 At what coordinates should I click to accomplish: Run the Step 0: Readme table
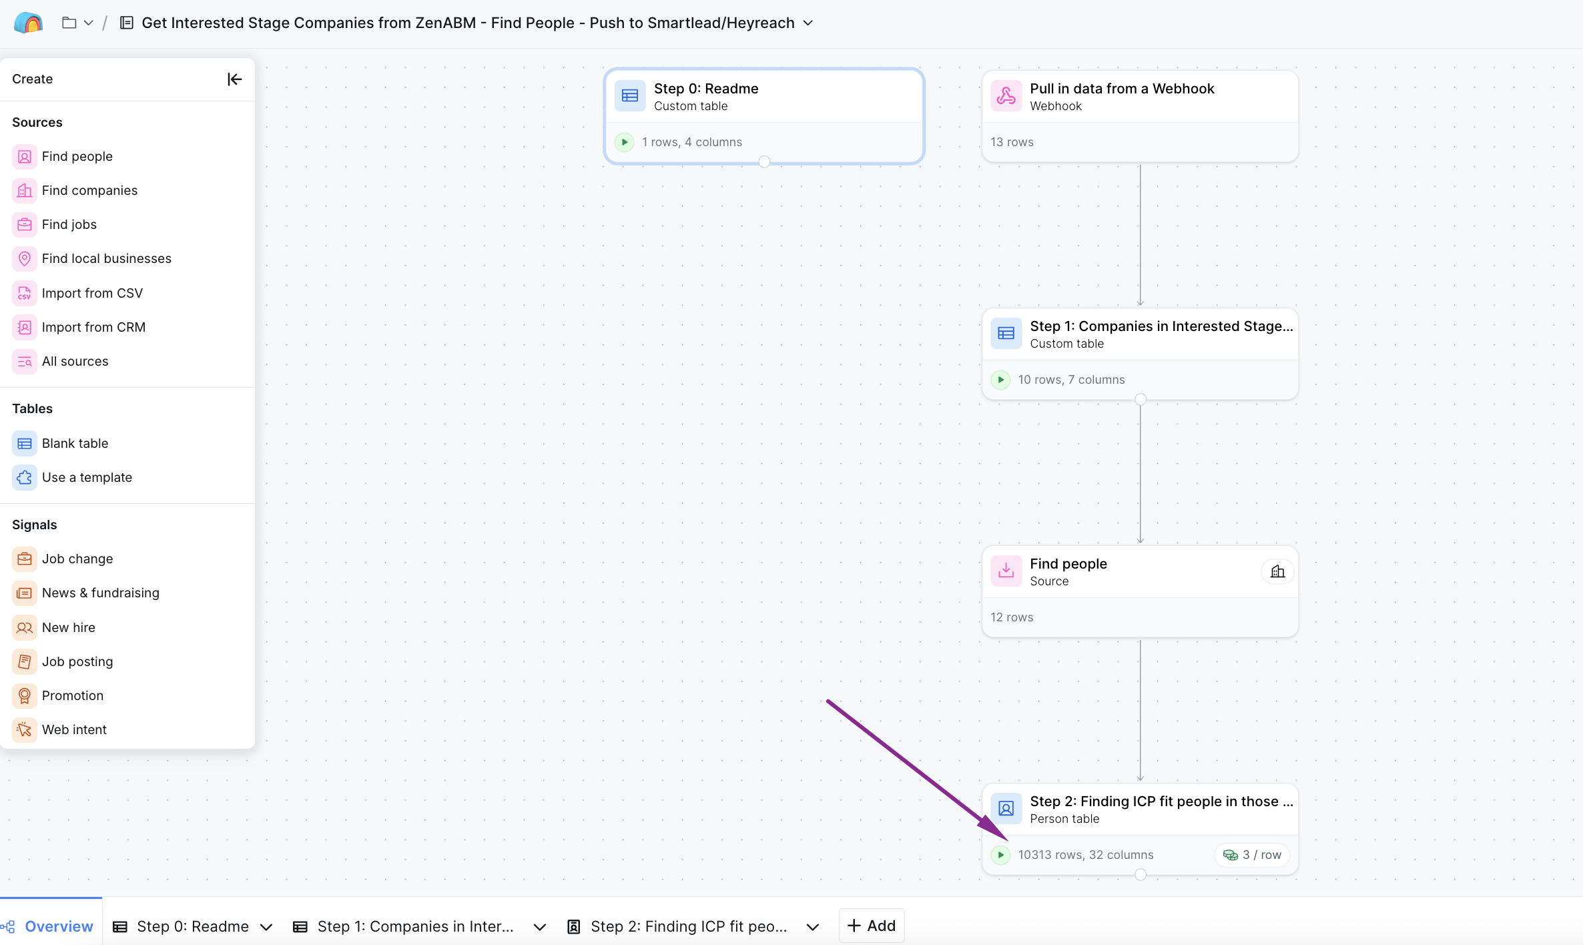point(624,141)
